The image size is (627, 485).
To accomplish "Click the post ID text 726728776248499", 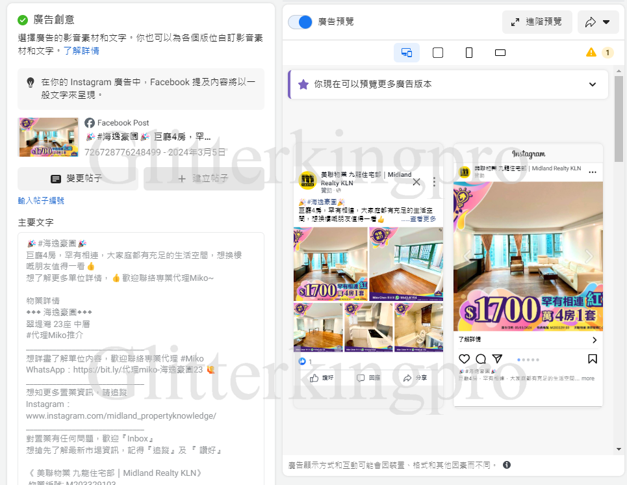I will [x=123, y=153].
